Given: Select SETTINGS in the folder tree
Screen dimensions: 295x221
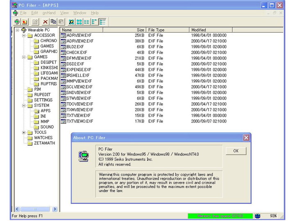Looking at the screenshot, I should pyautogui.click(x=43, y=100).
